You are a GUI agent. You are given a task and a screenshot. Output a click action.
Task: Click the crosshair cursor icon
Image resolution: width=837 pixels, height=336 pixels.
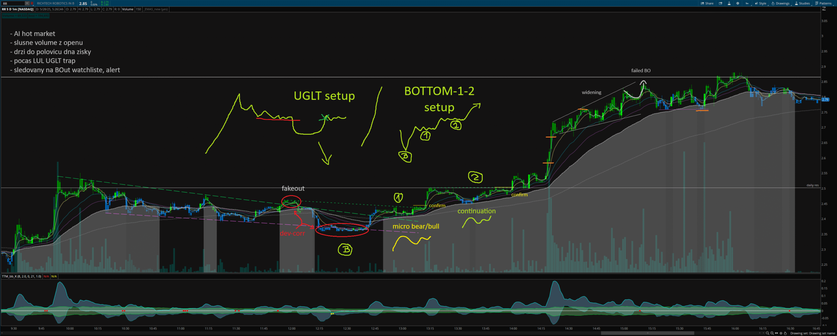point(781,333)
